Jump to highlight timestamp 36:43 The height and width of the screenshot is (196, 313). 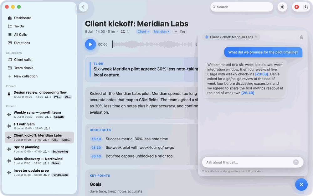pyautogui.click(x=96, y=156)
